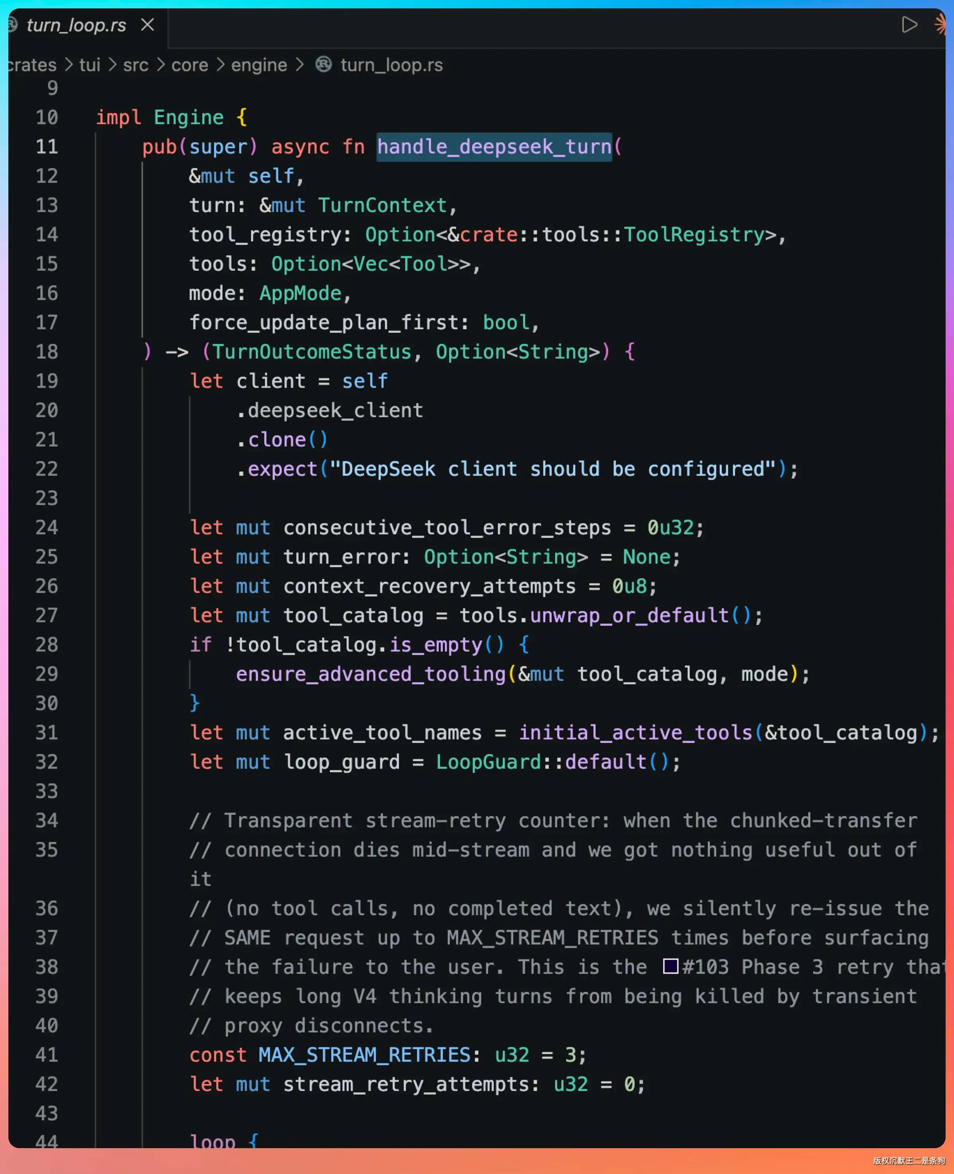Click the orange starburst icon in top right
Image resolution: width=954 pixels, height=1174 pixels.
pos(940,25)
